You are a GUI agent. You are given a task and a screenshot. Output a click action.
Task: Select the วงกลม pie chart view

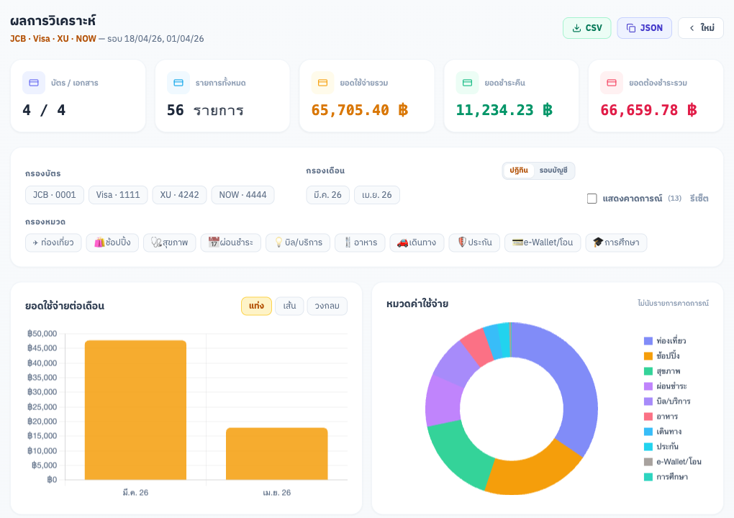[x=327, y=306]
